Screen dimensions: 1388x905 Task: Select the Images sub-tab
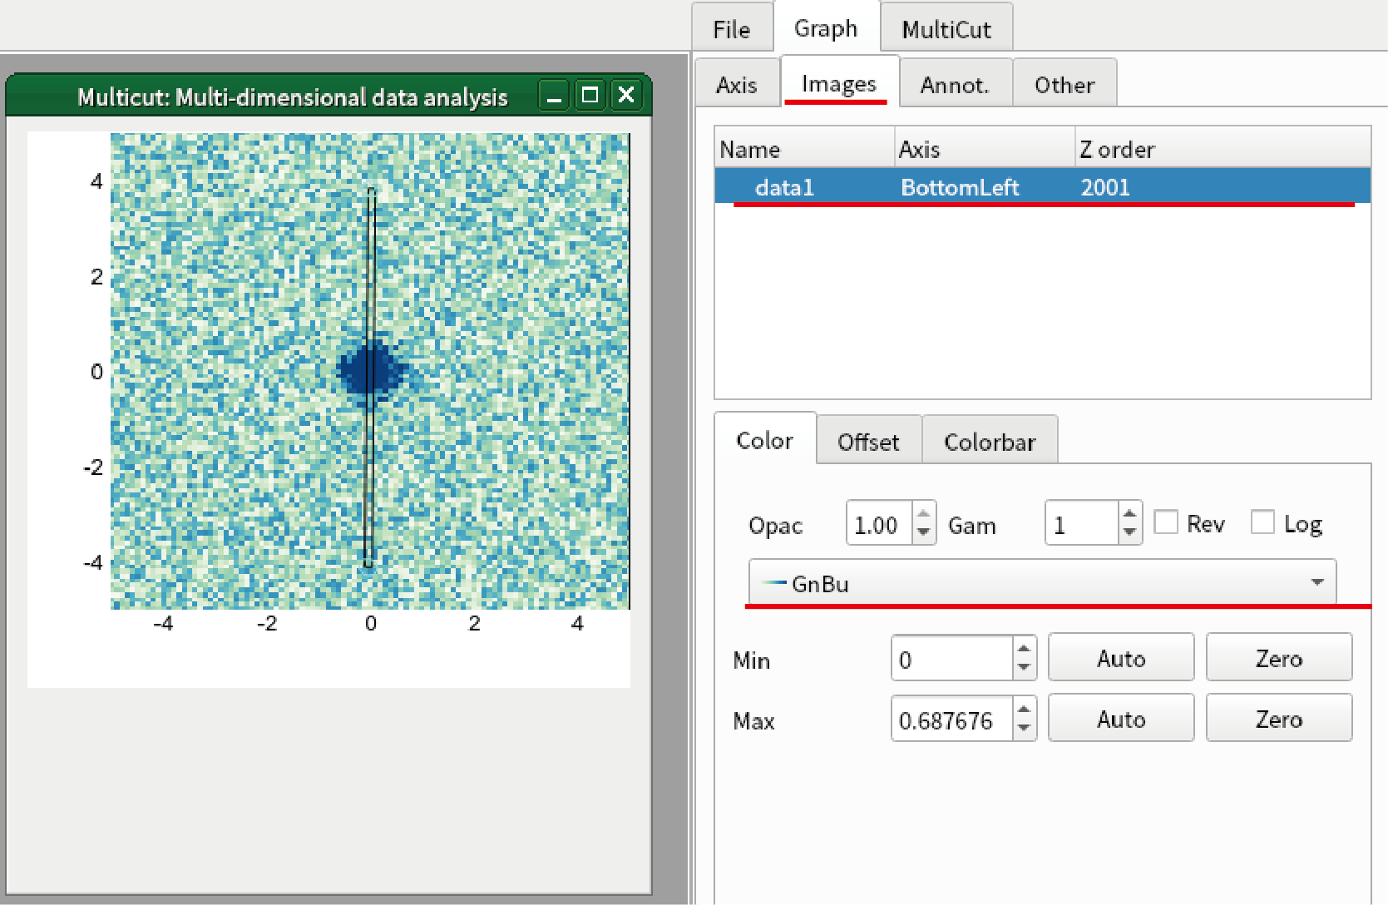839,83
